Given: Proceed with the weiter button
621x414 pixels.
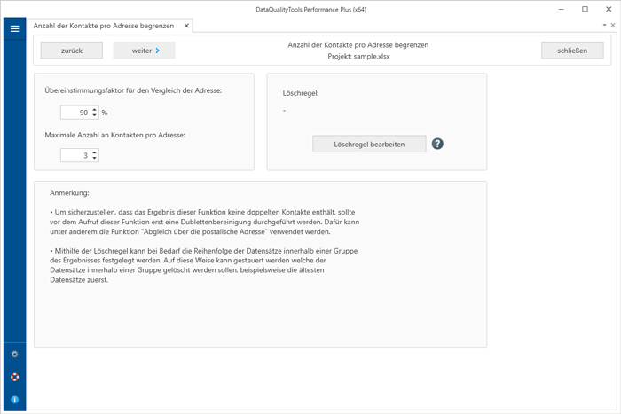Looking at the screenshot, I should click(x=144, y=51).
